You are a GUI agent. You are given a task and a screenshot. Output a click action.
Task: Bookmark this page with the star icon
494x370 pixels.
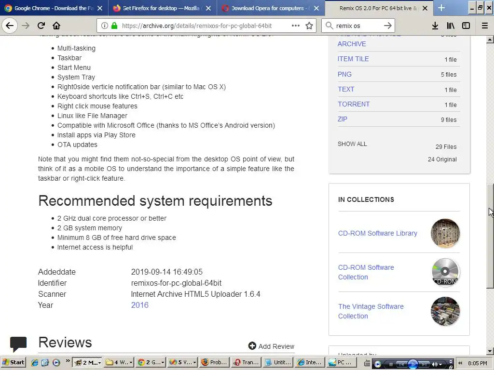[309, 26]
